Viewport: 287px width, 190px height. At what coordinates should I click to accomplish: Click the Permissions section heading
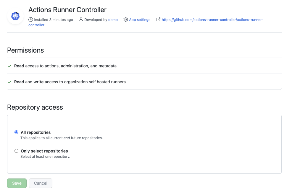point(25,50)
